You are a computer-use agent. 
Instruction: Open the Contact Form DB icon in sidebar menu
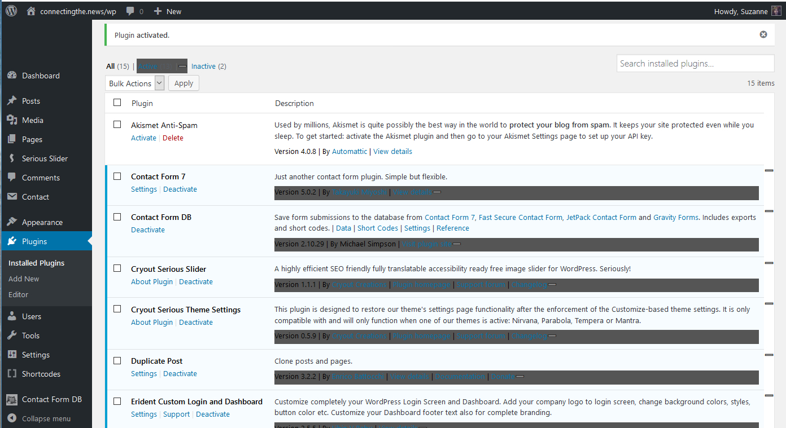12,399
